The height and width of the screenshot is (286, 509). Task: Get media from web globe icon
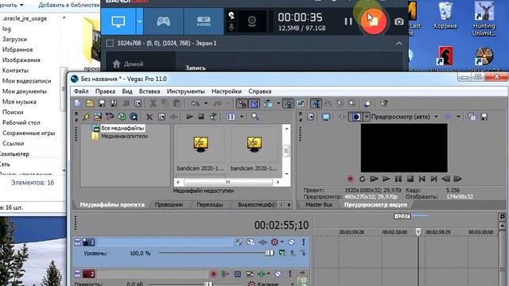pyautogui.click(x=122, y=117)
